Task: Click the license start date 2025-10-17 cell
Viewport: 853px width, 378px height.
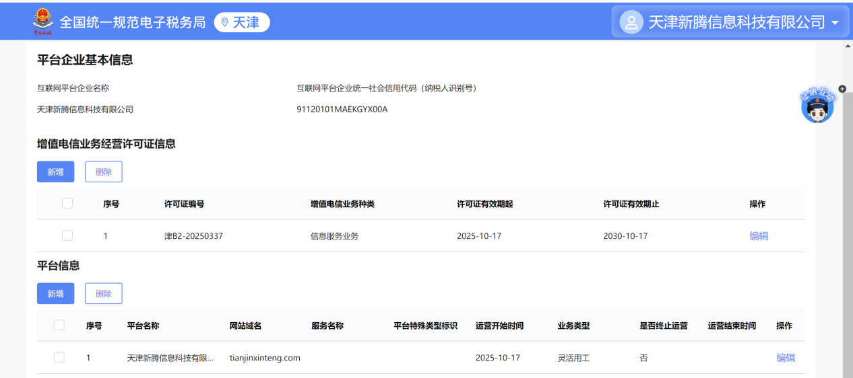Action: click(x=479, y=236)
